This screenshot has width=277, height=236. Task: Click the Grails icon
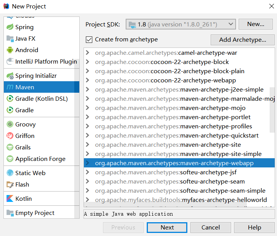10,147
